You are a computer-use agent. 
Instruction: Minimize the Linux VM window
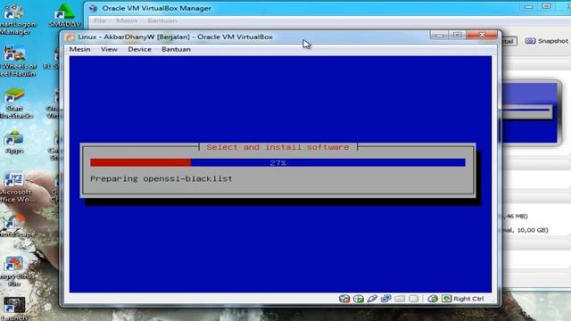440,35
